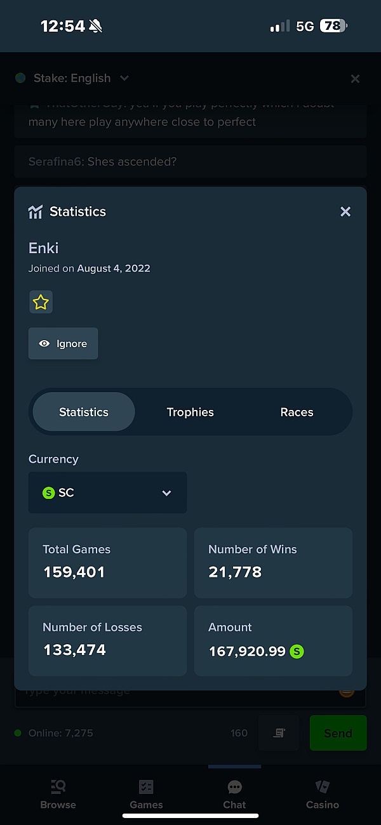
Task: Open Browse from the bottom navigation
Action: pos(58,793)
